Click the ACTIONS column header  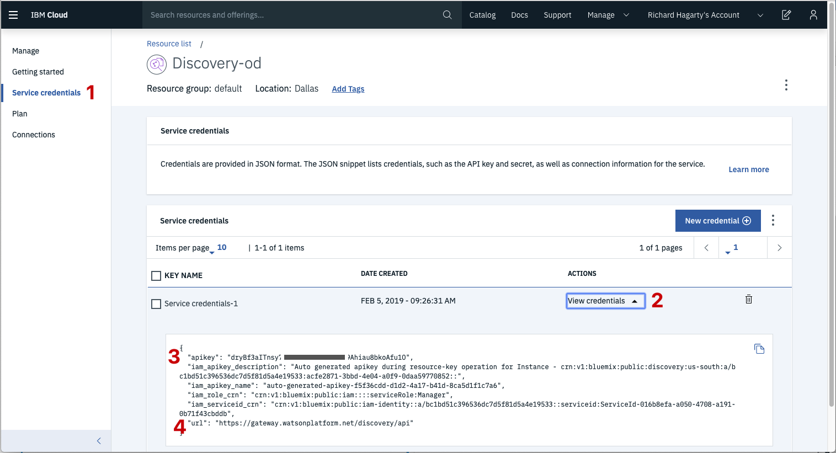click(582, 274)
